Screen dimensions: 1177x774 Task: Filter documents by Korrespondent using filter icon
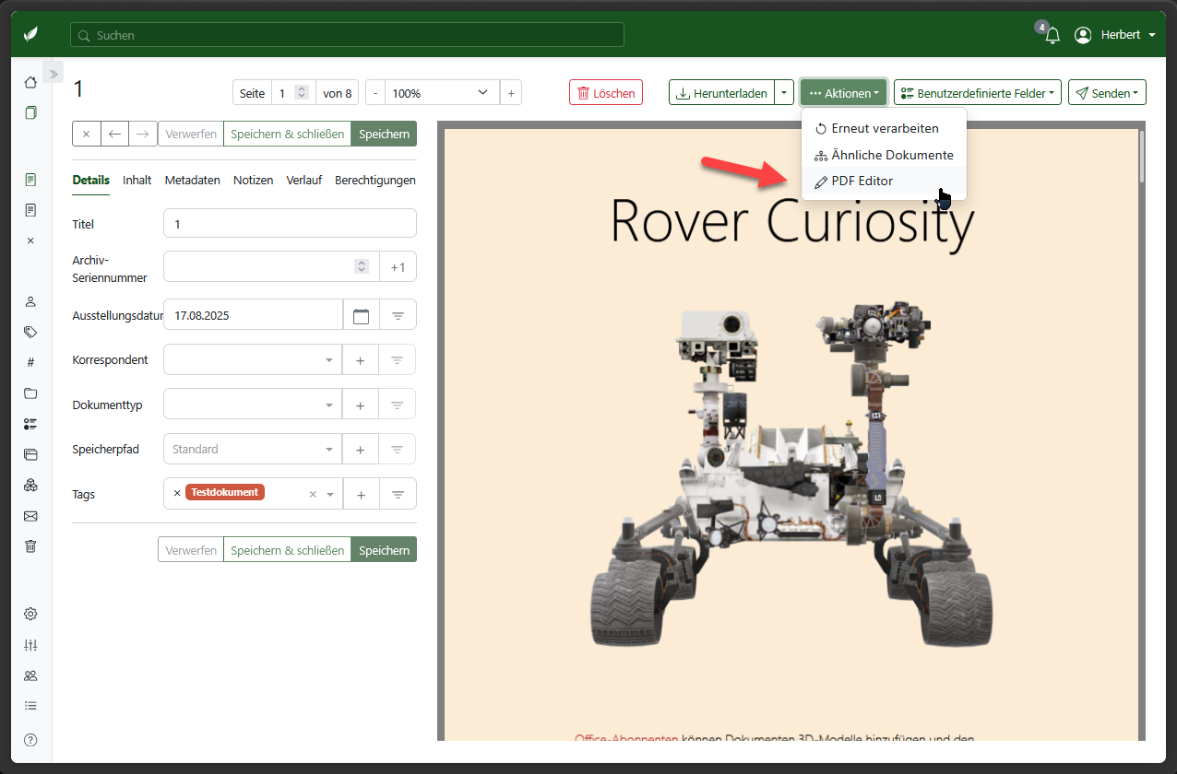[398, 360]
